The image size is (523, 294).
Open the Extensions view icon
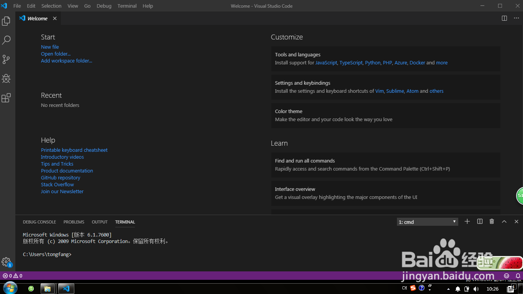pos(6,98)
